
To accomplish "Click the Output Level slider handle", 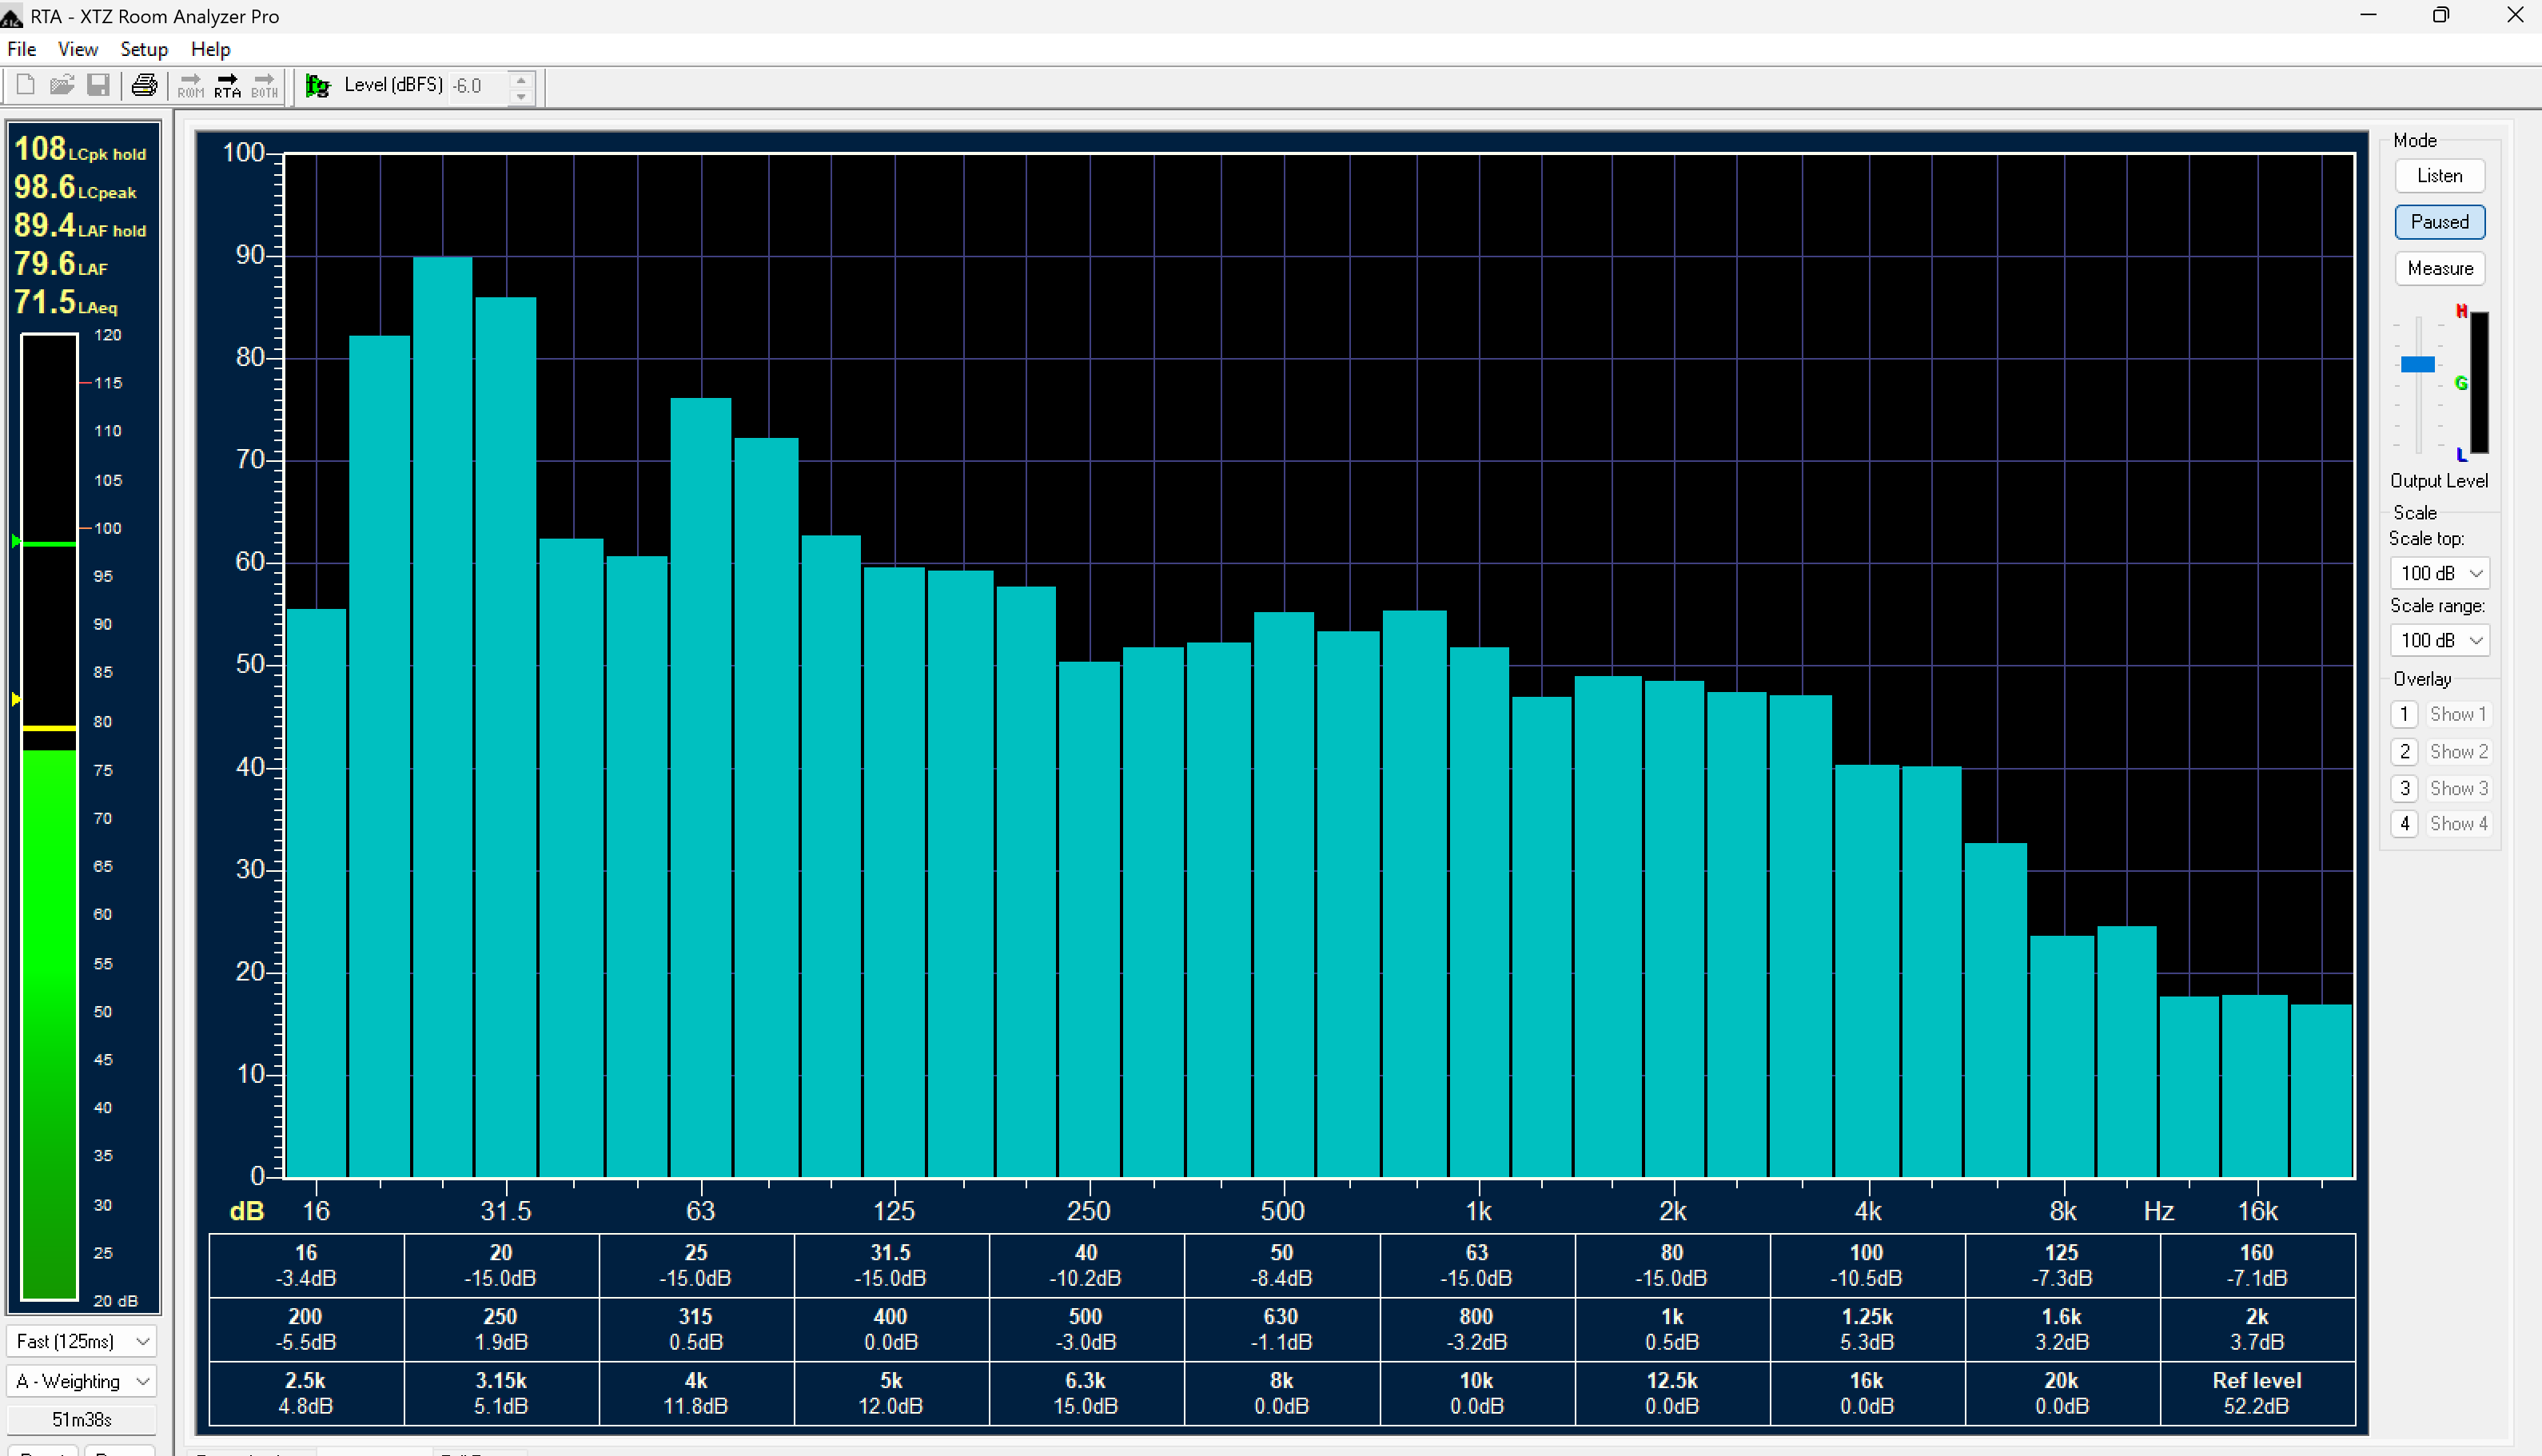I will tap(2418, 364).
